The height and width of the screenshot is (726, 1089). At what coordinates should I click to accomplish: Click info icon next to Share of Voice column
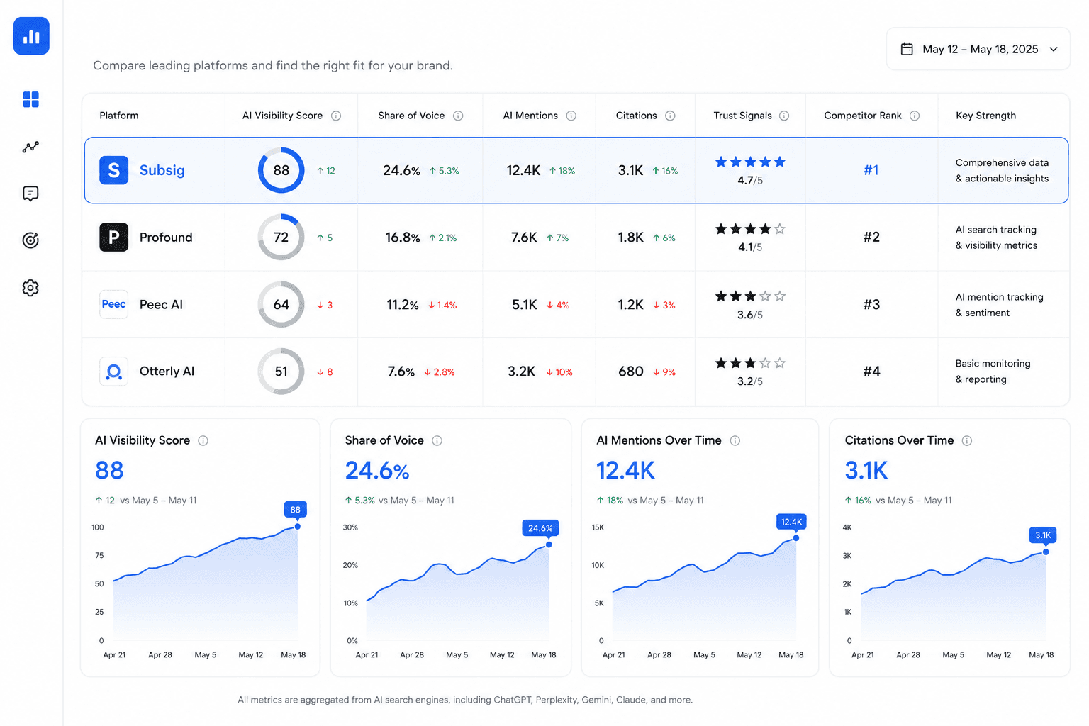[458, 116]
